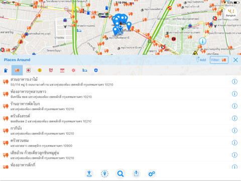Tap the yellow warning triangle on map
The width and height of the screenshot is (241, 181).
(x=195, y=53)
